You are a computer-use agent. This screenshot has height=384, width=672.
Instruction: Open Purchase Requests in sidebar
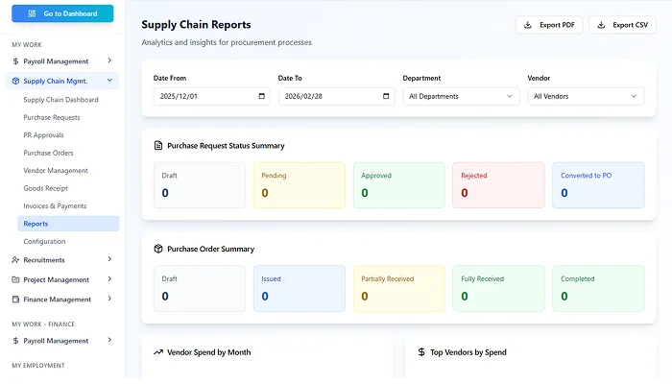[x=52, y=117]
